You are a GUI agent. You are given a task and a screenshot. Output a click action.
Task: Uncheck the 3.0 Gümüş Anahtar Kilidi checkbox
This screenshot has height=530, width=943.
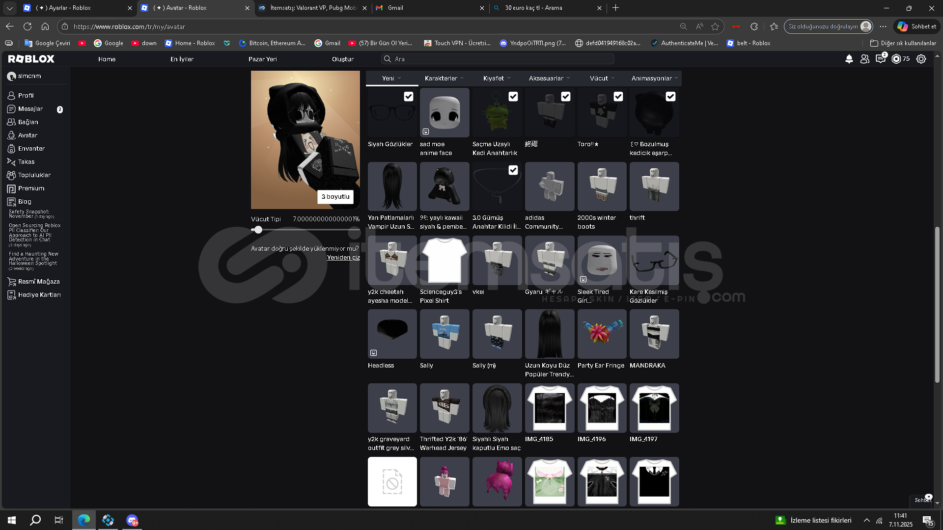(x=513, y=170)
